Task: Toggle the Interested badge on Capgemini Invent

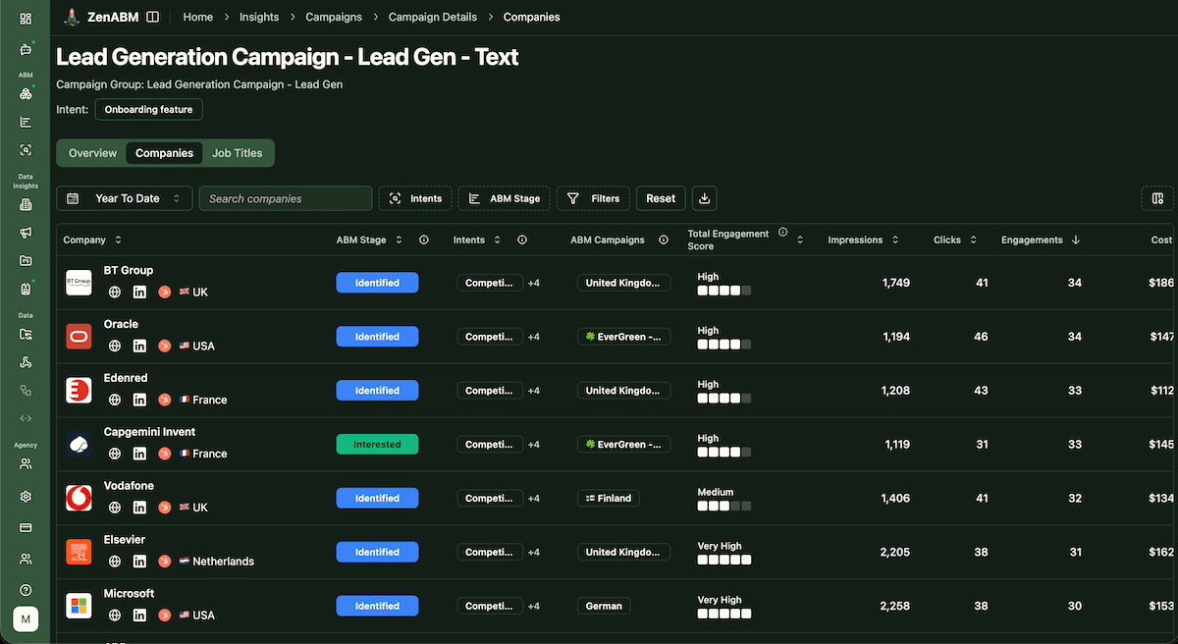Action: (377, 444)
